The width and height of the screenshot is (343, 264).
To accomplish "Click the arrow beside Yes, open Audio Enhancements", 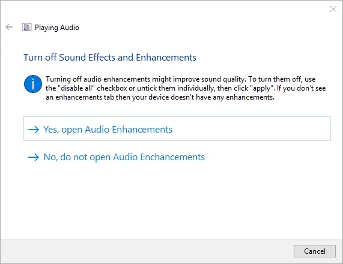I will tap(34, 130).
